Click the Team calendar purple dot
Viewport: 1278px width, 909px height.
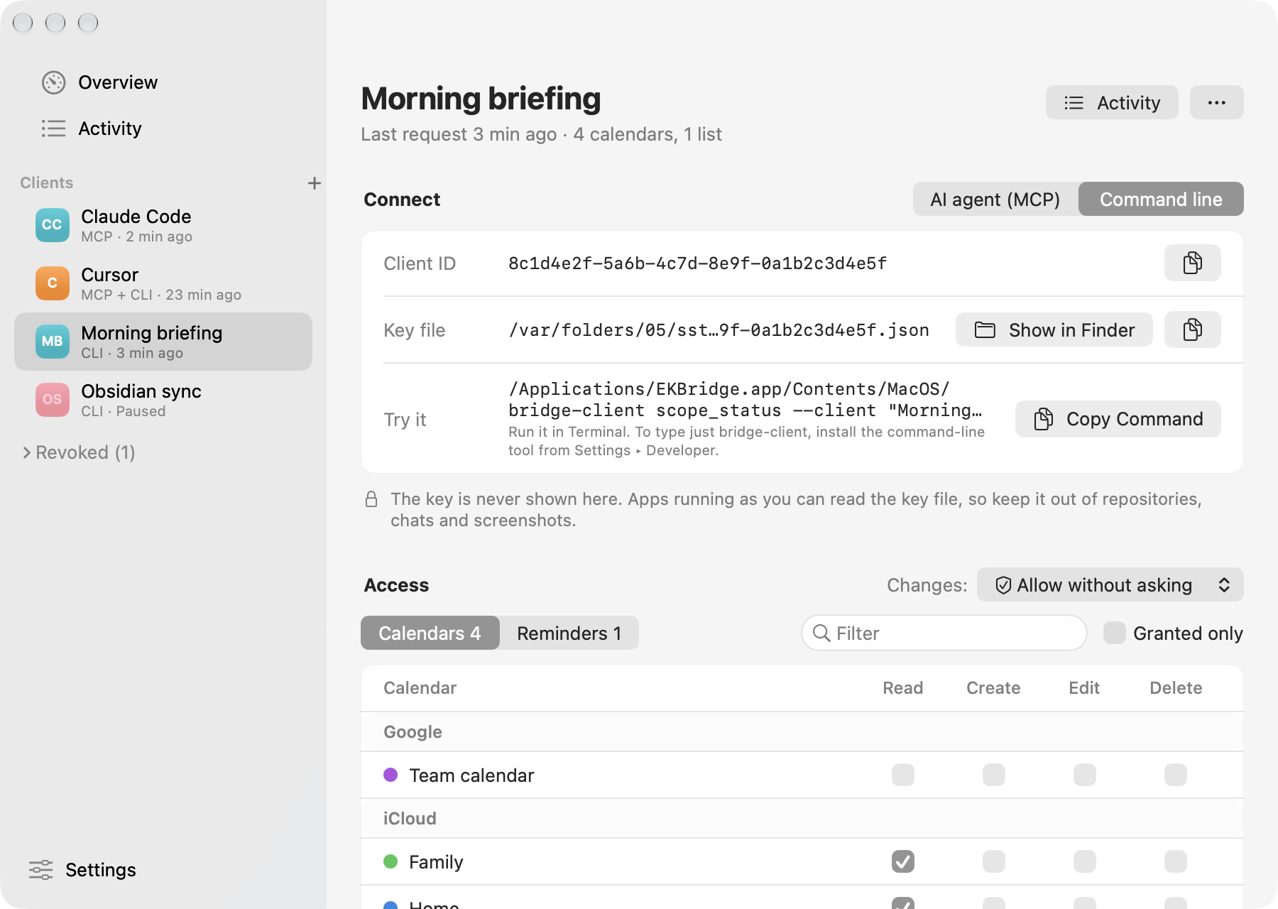tap(390, 775)
